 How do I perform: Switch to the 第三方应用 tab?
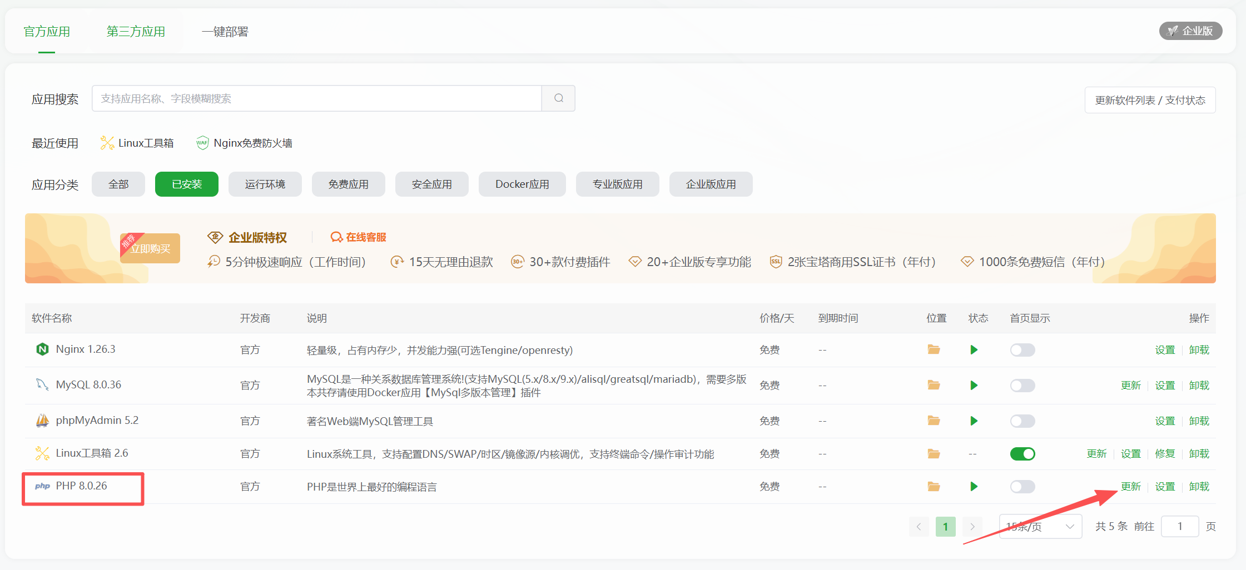pyautogui.click(x=136, y=32)
